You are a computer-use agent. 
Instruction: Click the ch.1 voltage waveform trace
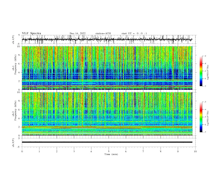pos(107,39)
